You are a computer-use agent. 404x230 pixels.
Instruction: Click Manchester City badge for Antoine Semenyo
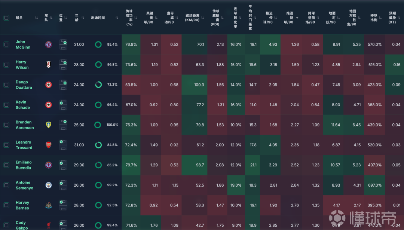(49, 185)
